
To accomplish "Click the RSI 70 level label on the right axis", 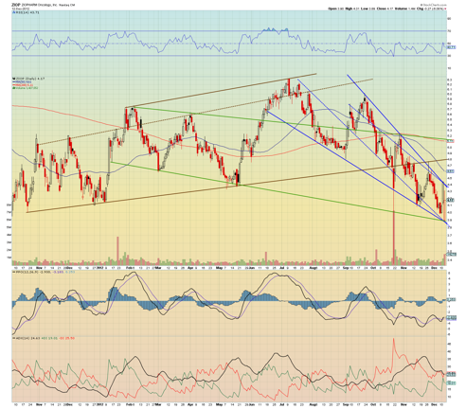I will [449, 31].
